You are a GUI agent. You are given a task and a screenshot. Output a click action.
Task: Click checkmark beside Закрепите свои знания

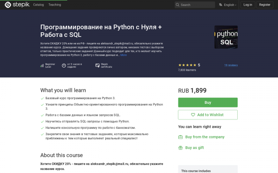[42, 135]
